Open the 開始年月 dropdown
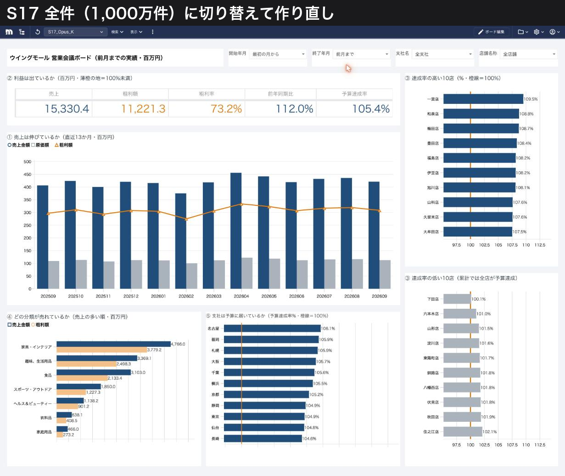This screenshot has height=476, width=565. tap(278, 54)
